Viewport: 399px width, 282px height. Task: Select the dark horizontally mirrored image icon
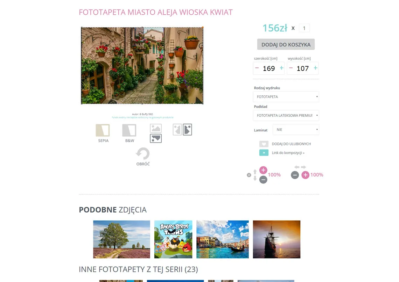[x=188, y=130]
